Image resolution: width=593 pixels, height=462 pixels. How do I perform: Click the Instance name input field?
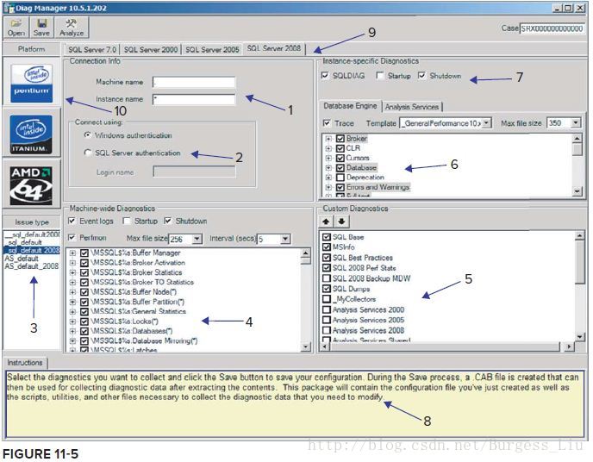pyautogui.click(x=194, y=99)
